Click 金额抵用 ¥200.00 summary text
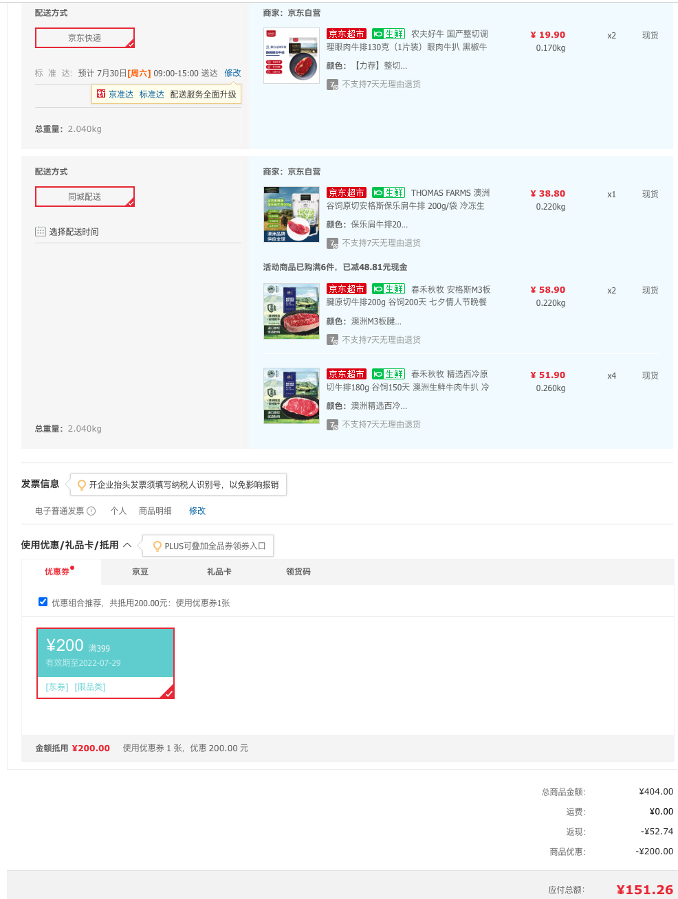678x899 pixels. [x=72, y=748]
